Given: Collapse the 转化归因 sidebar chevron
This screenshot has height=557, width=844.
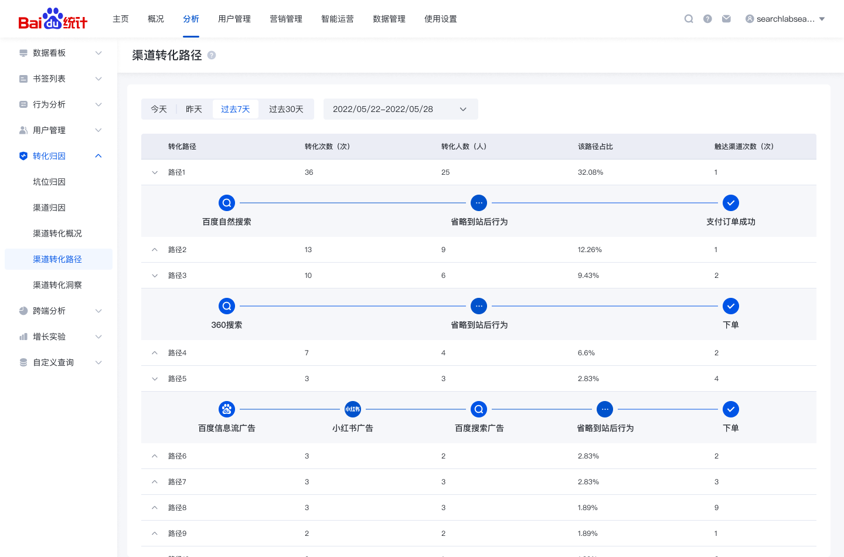Looking at the screenshot, I should (98, 156).
